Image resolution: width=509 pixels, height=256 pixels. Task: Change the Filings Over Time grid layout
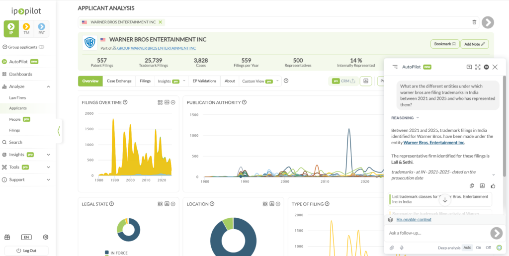[x=160, y=102]
